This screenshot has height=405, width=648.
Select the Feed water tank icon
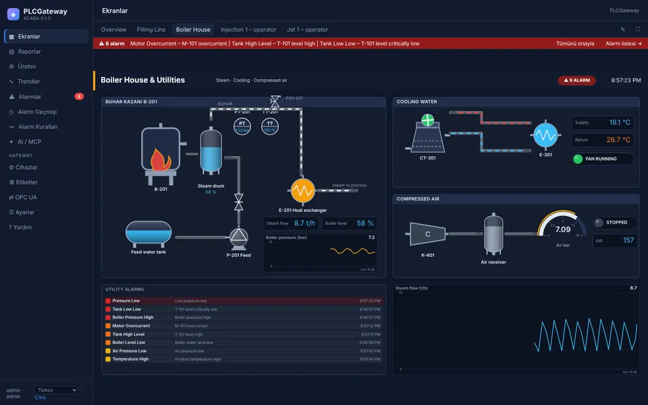[148, 234]
